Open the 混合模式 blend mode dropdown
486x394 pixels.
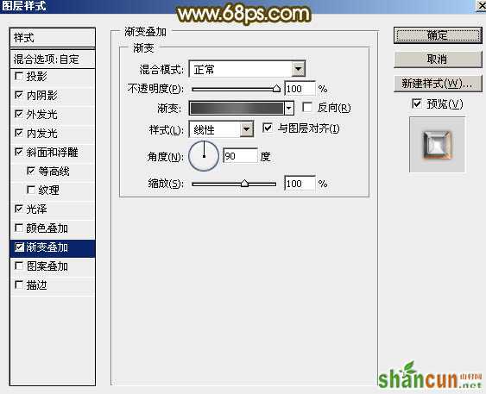(298, 69)
